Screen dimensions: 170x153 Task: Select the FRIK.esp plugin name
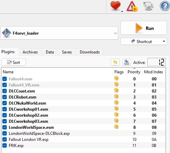(16, 146)
